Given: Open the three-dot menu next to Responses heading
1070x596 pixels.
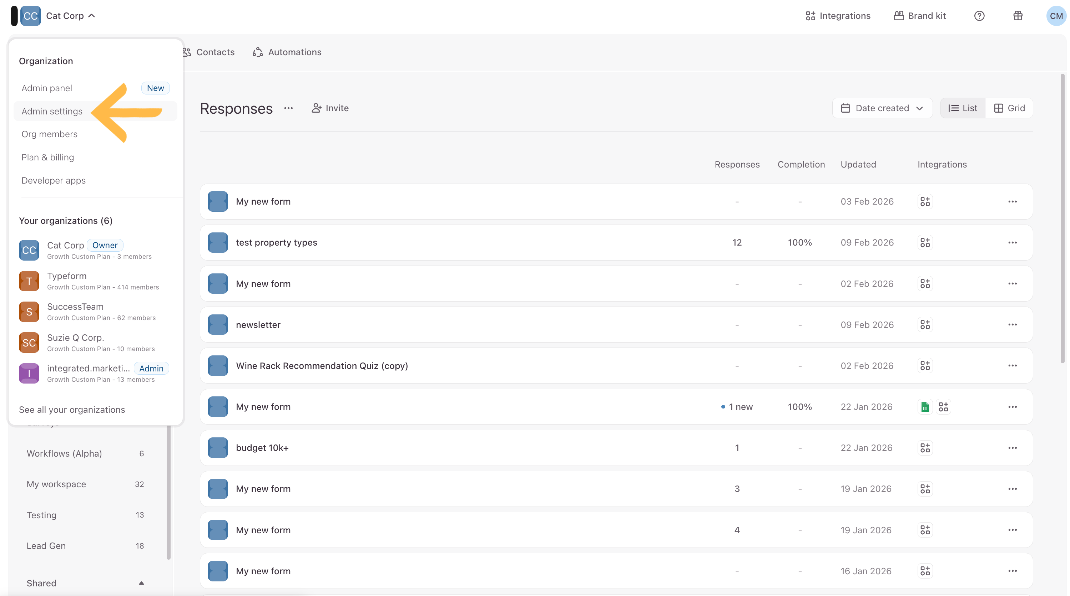Looking at the screenshot, I should [288, 108].
